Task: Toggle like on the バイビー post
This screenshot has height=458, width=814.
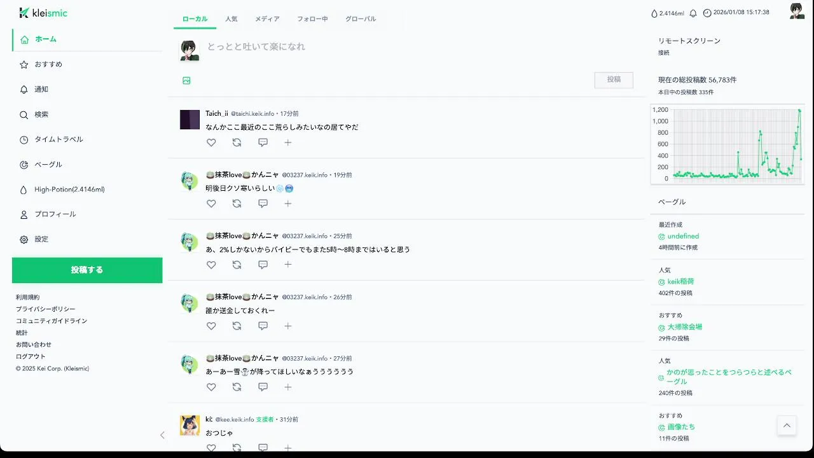Action: point(211,265)
